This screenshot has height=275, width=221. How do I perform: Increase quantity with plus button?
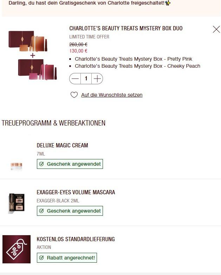pos(97,79)
